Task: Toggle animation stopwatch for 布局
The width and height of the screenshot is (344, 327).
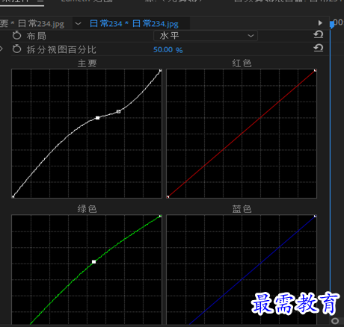Action: pyautogui.click(x=17, y=35)
